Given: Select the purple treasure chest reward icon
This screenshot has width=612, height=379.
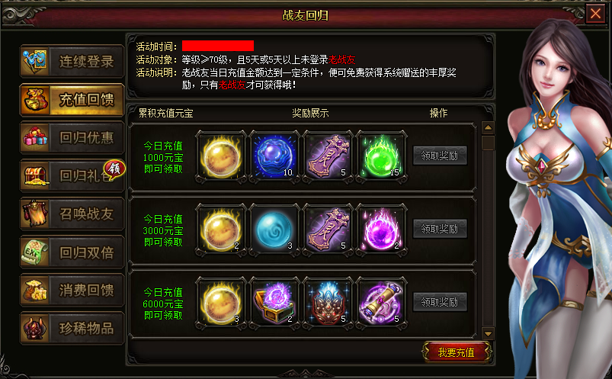Looking at the screenshot, I should click(x=274, y=303).
